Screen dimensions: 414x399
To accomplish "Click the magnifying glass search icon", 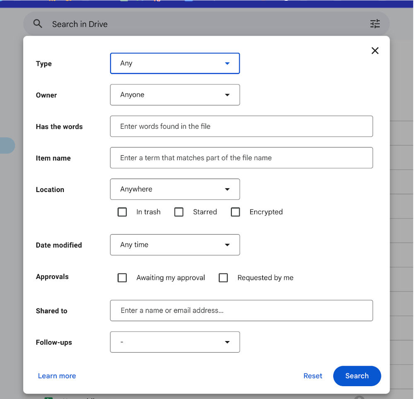I will [x=38, y=24].
